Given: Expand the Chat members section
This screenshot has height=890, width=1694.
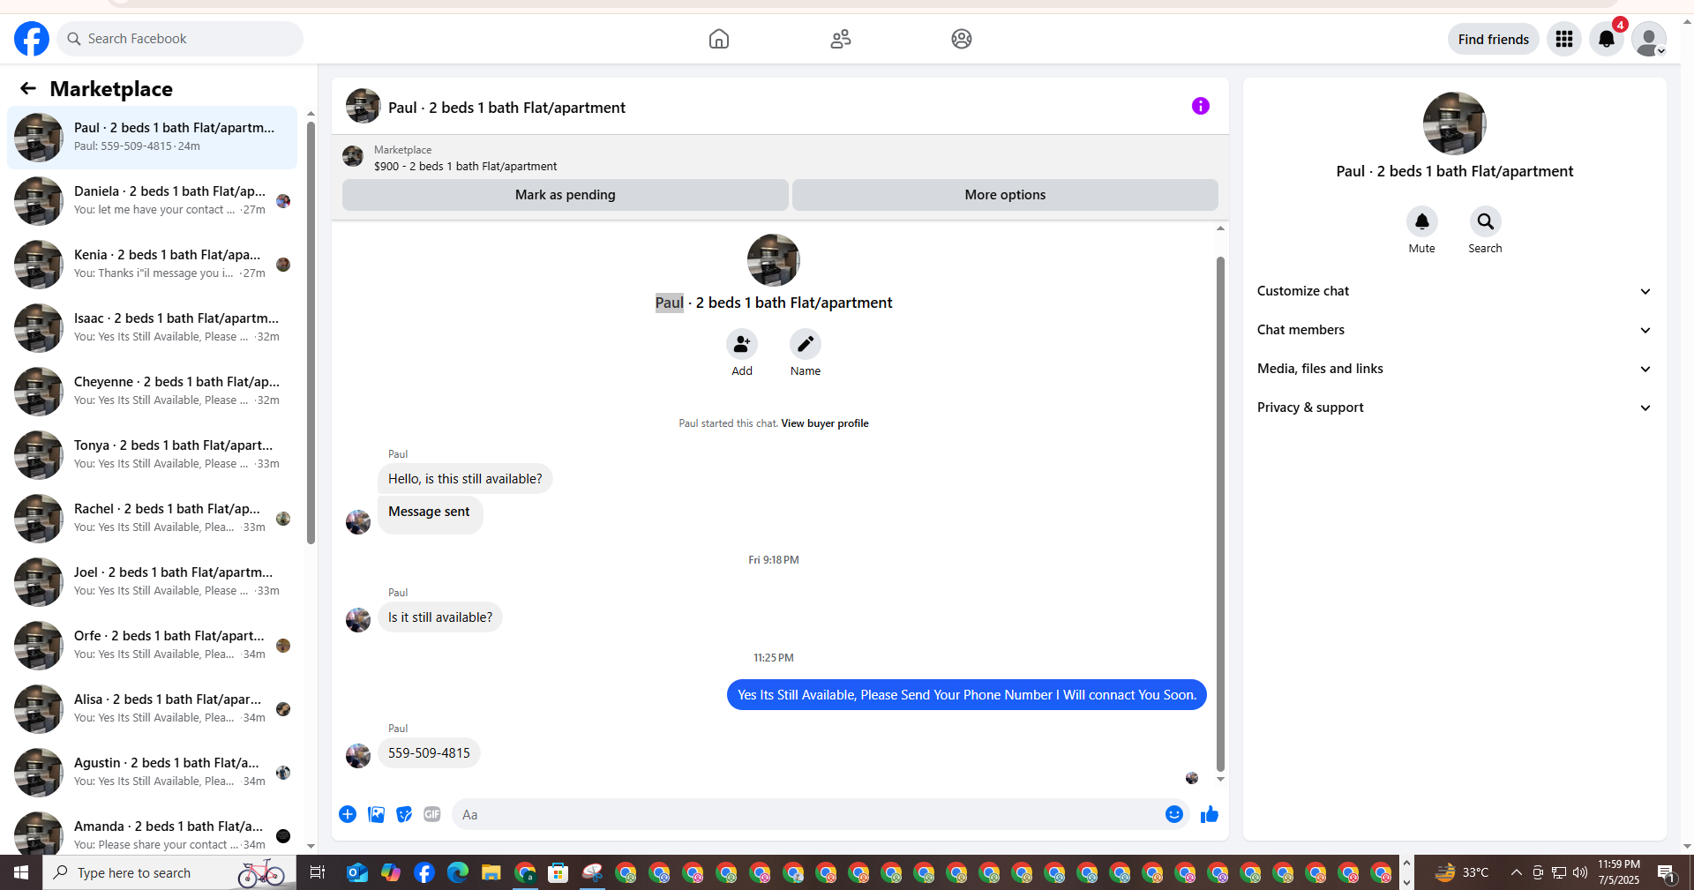Looking at the screenshot, I should 1454,330.
